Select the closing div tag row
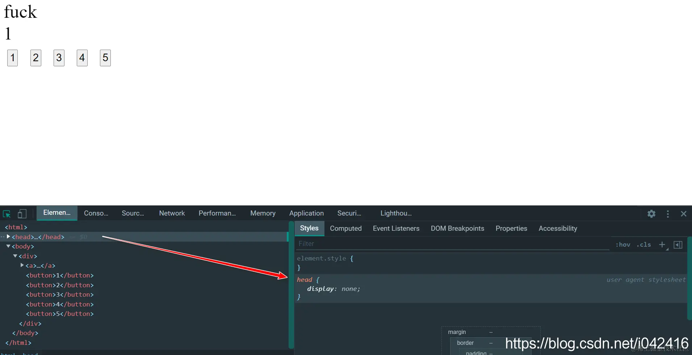Screen dimensions: 692x355 click(144, 323)
